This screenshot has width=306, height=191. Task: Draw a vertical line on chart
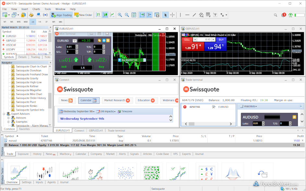point(180,15)
